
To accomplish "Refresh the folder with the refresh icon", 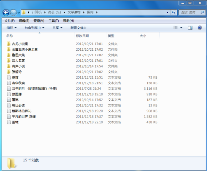I will (x=174, y=12).
